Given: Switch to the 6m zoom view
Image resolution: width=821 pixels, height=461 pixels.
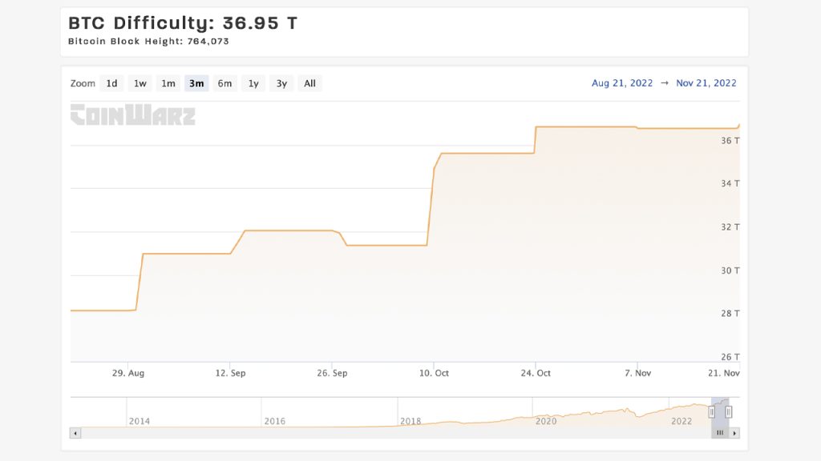Looking at the screenshot, I should [224, 82].
